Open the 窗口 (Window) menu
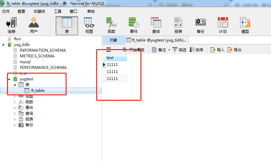Screen dimensions: 271x161 pos(74,11)
